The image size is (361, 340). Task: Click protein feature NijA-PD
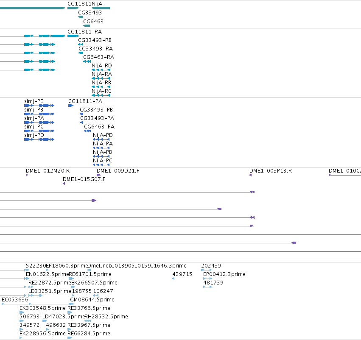[103, 135]
